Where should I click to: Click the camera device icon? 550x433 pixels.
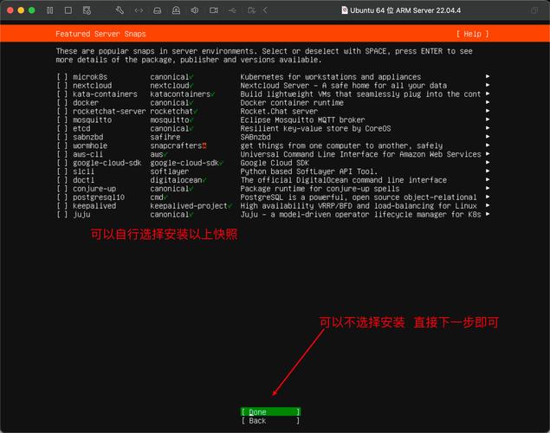214,10
